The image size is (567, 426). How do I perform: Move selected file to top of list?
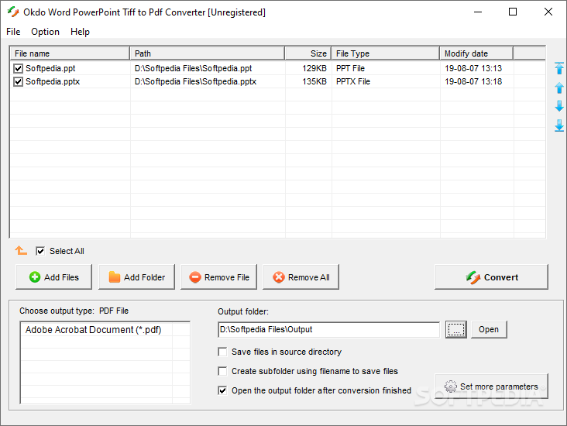click(x=559, y=68)
